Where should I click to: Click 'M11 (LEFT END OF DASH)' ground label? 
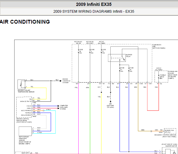[x=110, y=106]
